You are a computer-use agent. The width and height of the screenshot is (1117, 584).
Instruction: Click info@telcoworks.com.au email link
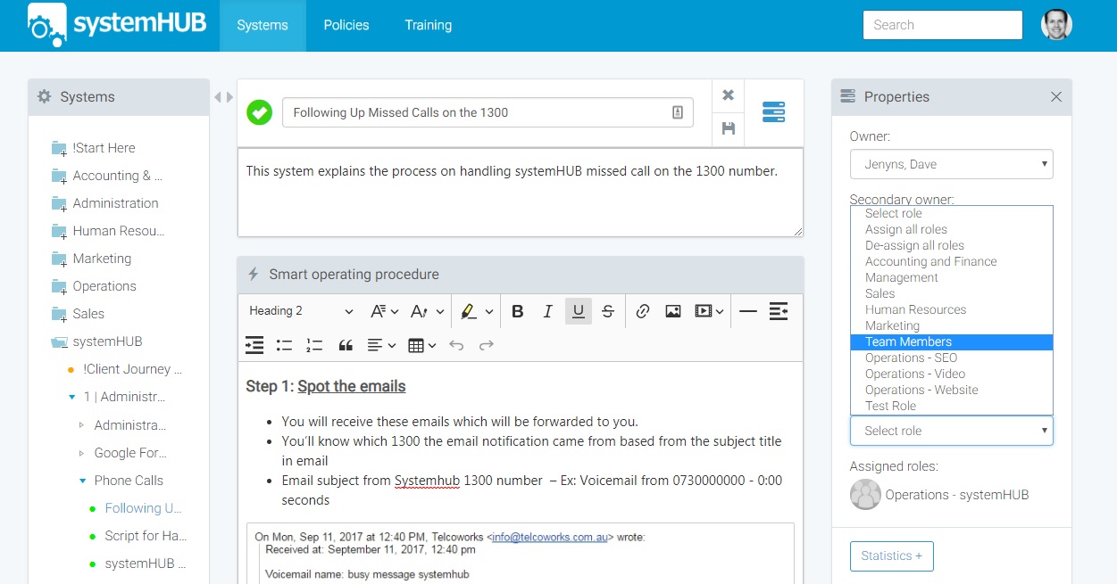tap(549, 537)
